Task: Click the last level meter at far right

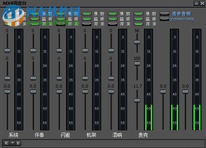Action: [x=197, y=79]
